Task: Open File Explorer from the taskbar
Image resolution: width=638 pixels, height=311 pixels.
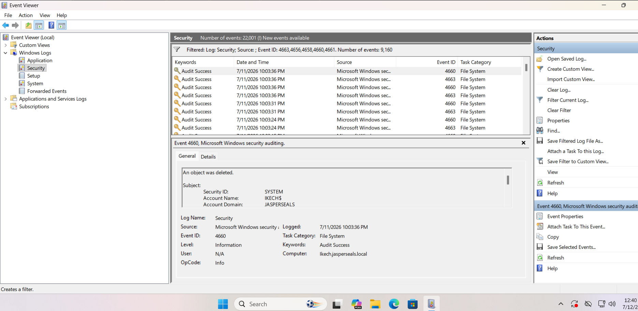Action: (x=375, y=304)
